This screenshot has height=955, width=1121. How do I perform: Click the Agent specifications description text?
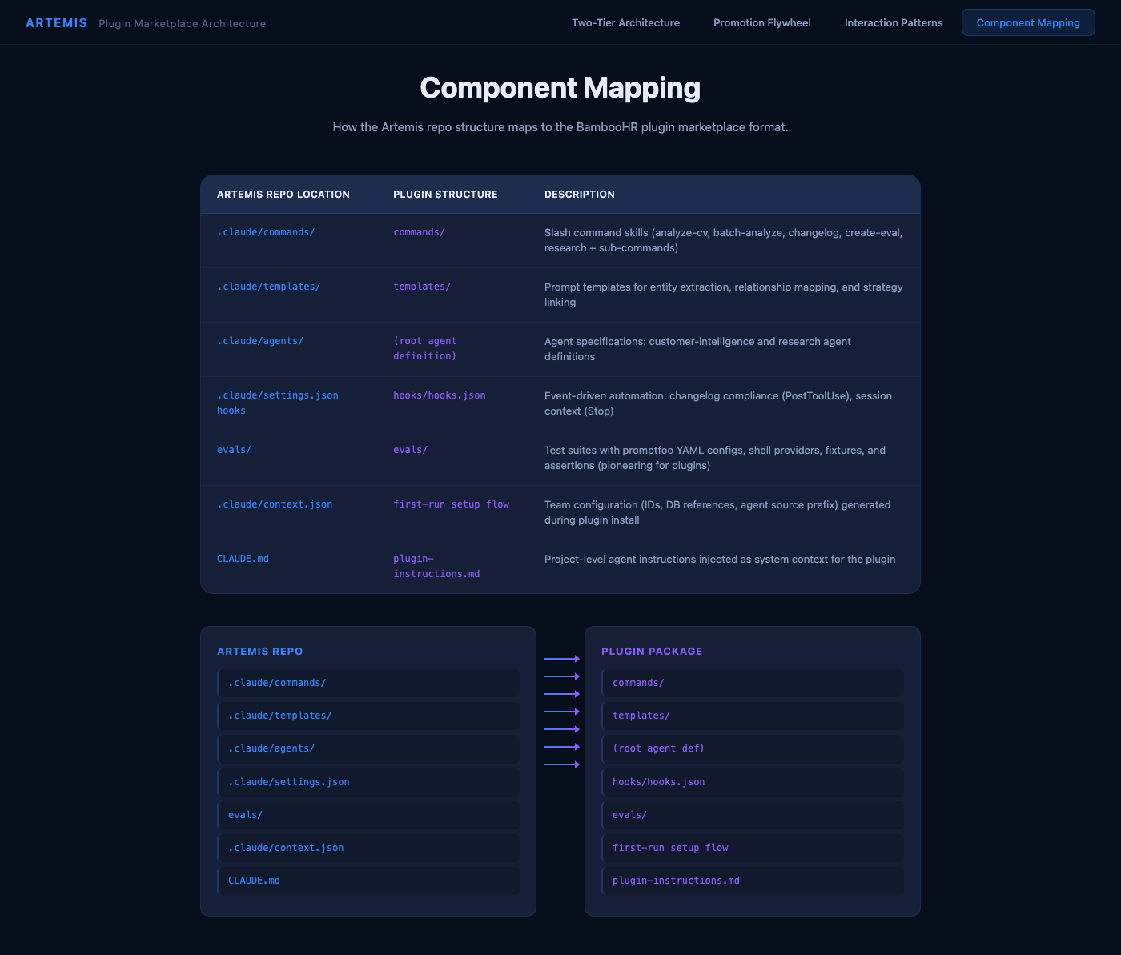coord(697,349)
